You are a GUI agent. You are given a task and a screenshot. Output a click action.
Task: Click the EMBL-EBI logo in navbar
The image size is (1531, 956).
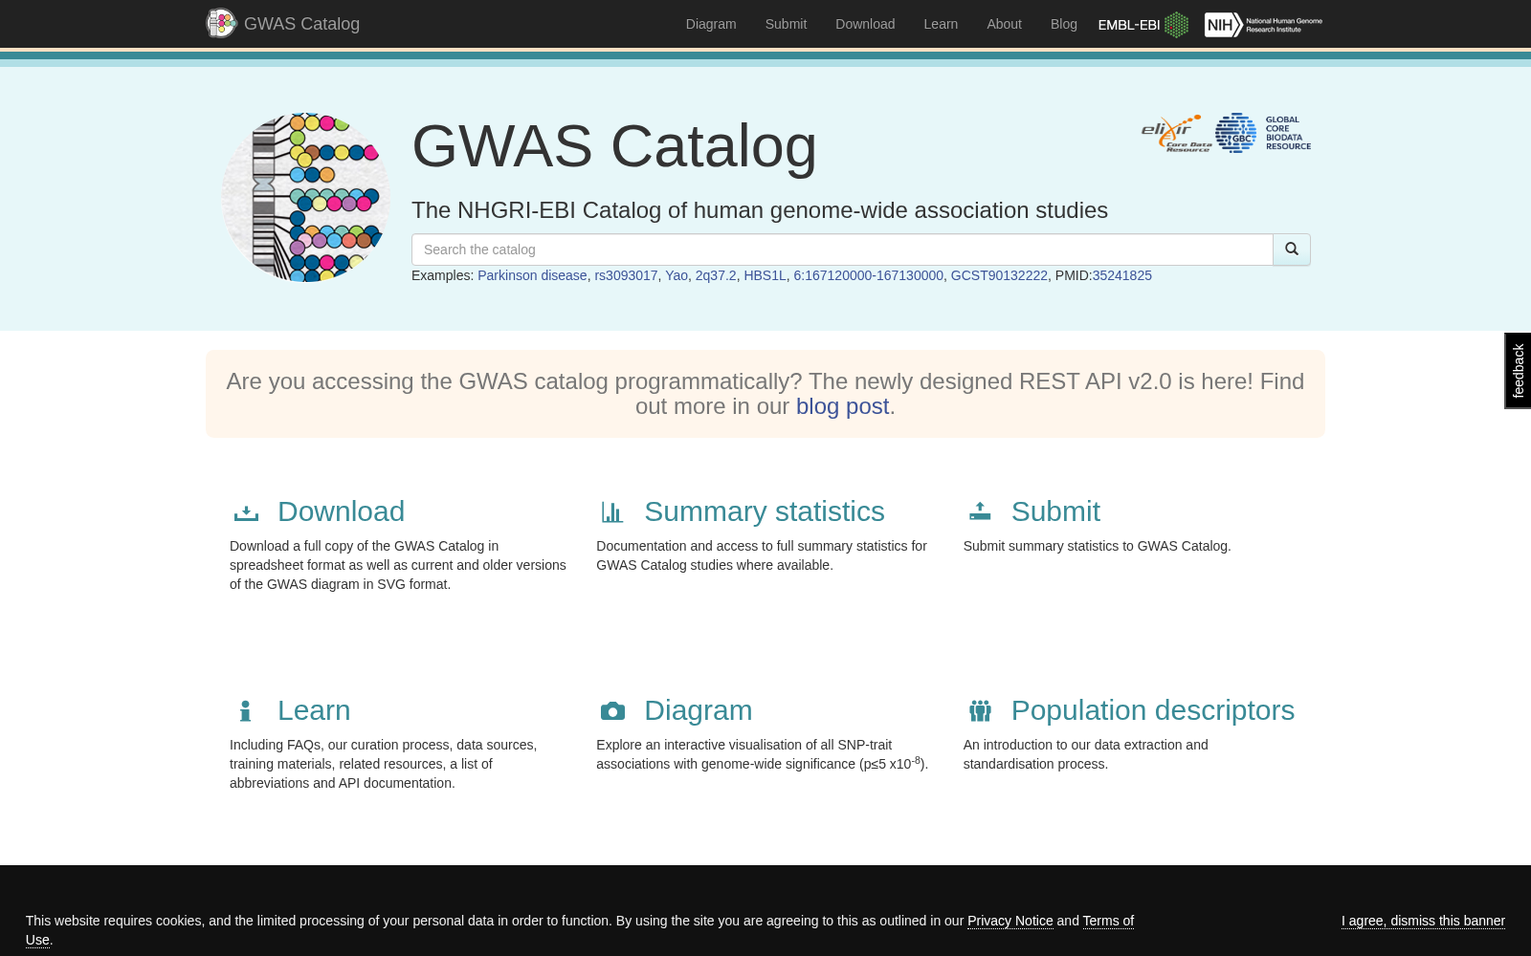(1143, 25)
